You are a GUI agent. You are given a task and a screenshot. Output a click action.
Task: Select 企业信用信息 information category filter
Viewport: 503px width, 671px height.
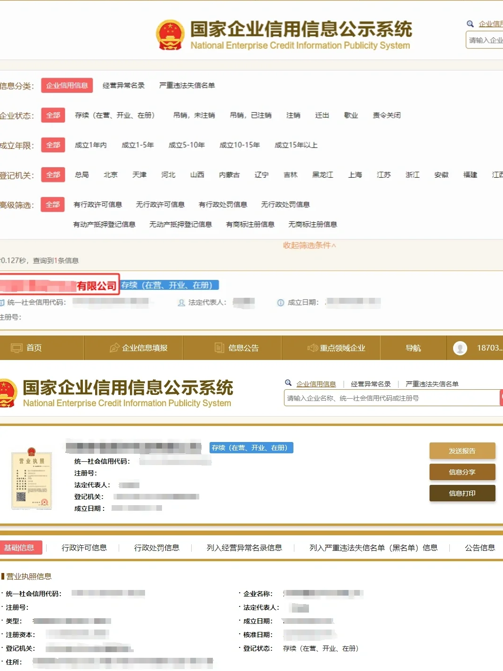coord(67,85)
